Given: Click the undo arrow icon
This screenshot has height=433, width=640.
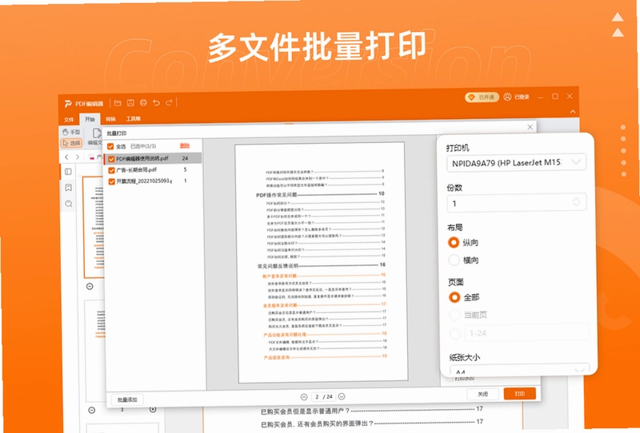Looking at the screenshot, I should 156,103.
